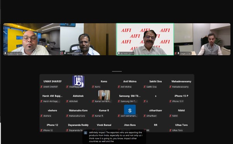Select the large Kumar R name
Viewport: 233px width, 144px height.
tap(104, 111)
